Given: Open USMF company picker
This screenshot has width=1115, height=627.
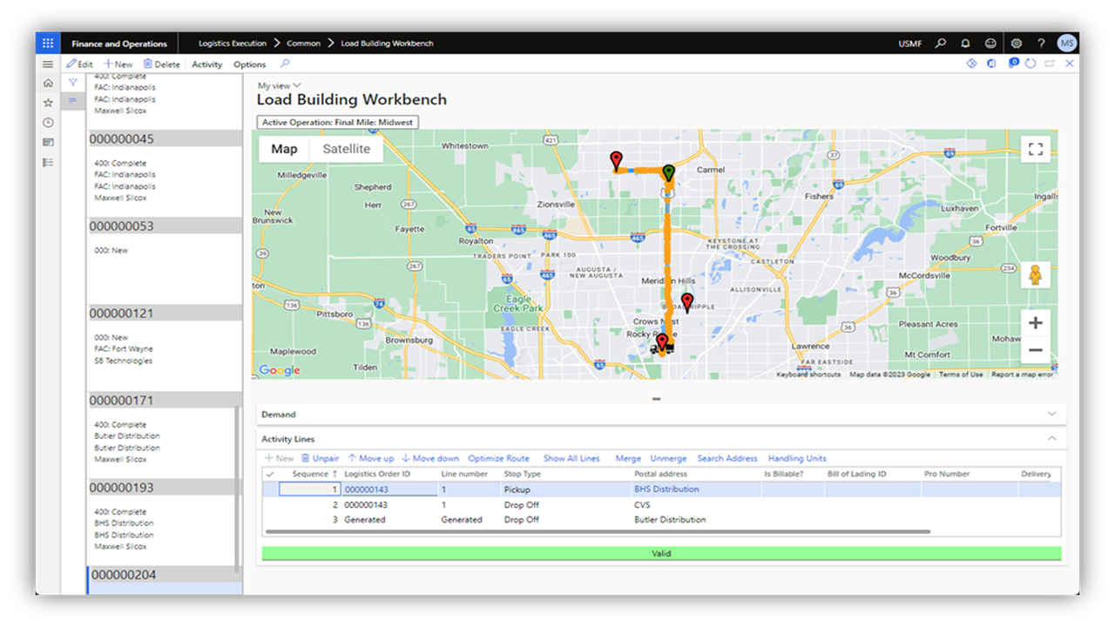Looking at the screenshot, I should tap(910, 44).
